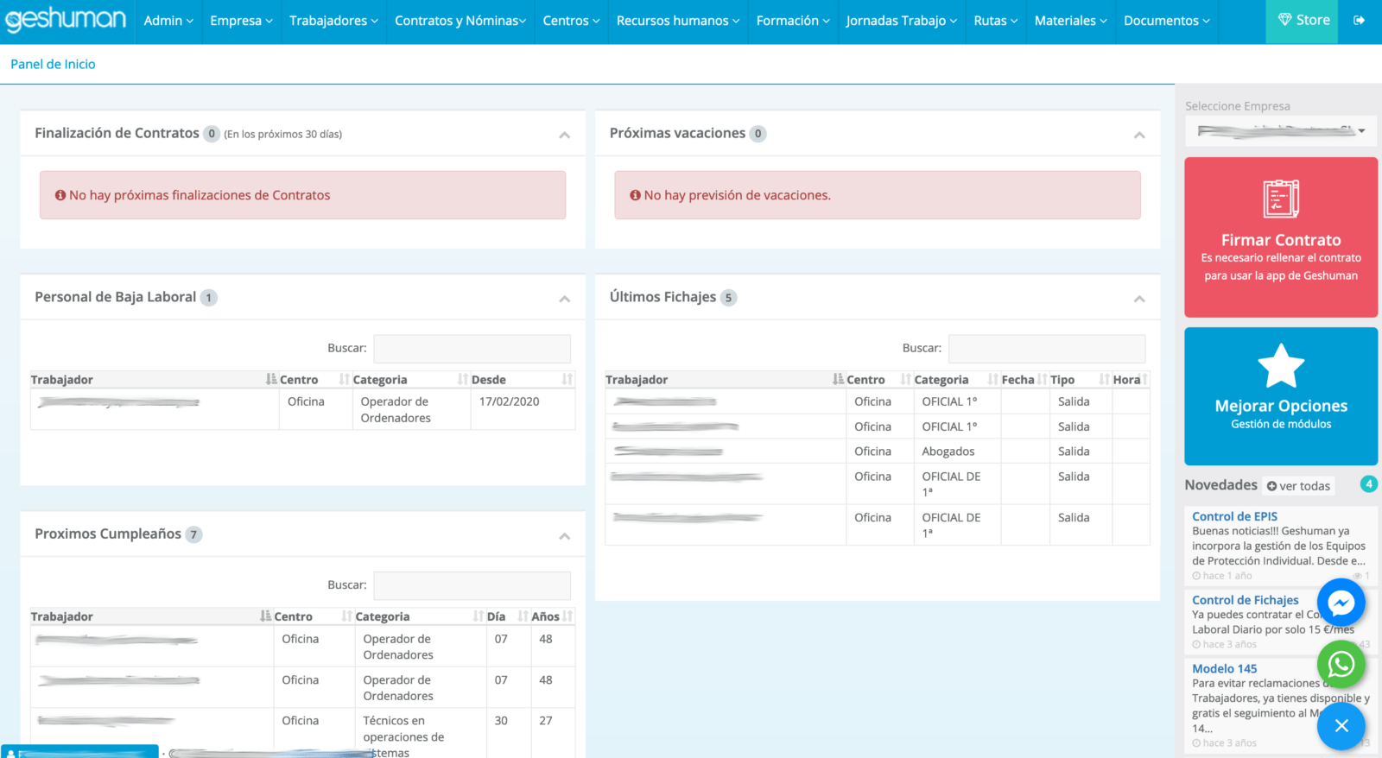The width and height of the screenshot is (1382, 758).
Task: Click the Buscar field in Personal de Baja Laboral
Action: 472,348
